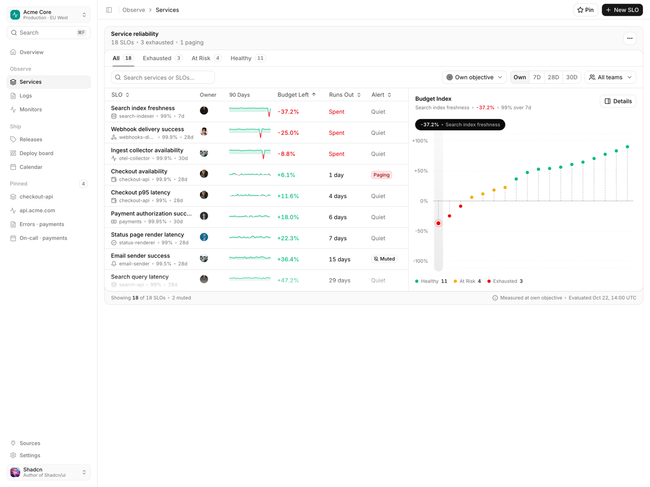650x487 pixels.
Task: Click the api.acme.com pulse icon
Action: point(14,210)
